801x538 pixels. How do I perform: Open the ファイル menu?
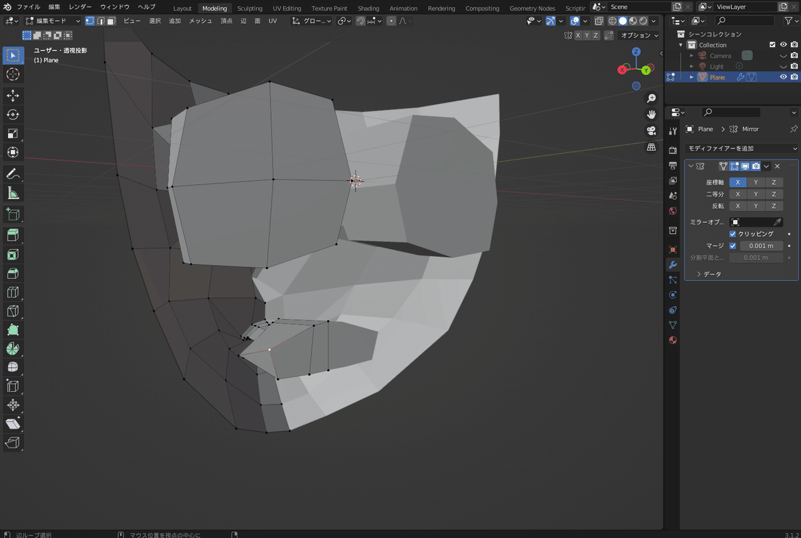(x=29, y=7)
